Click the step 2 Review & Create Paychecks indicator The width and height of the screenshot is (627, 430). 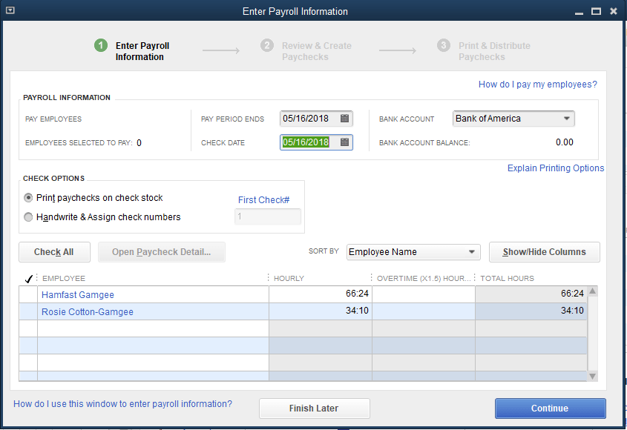[x=266, y=45]
